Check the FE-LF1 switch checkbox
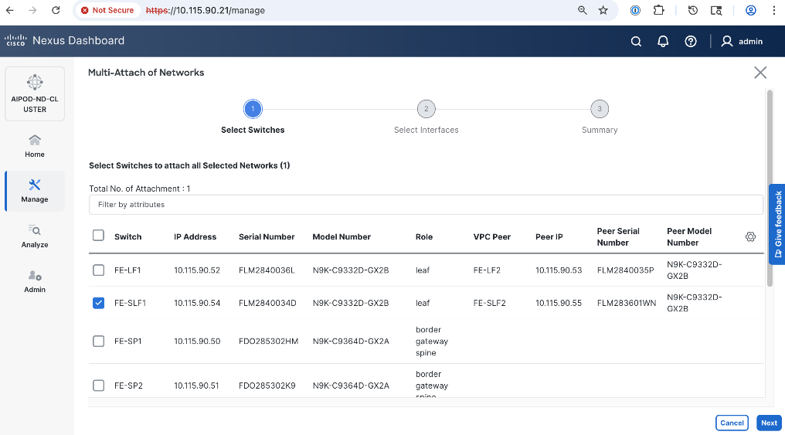785x435 pixels. [98, 270]
